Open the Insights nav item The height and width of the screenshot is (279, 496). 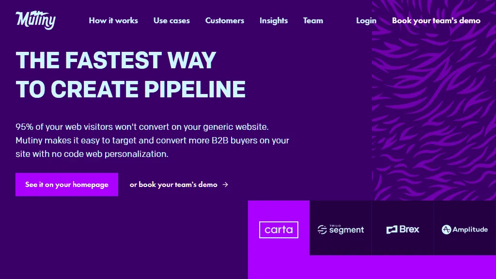pos(274,20)
